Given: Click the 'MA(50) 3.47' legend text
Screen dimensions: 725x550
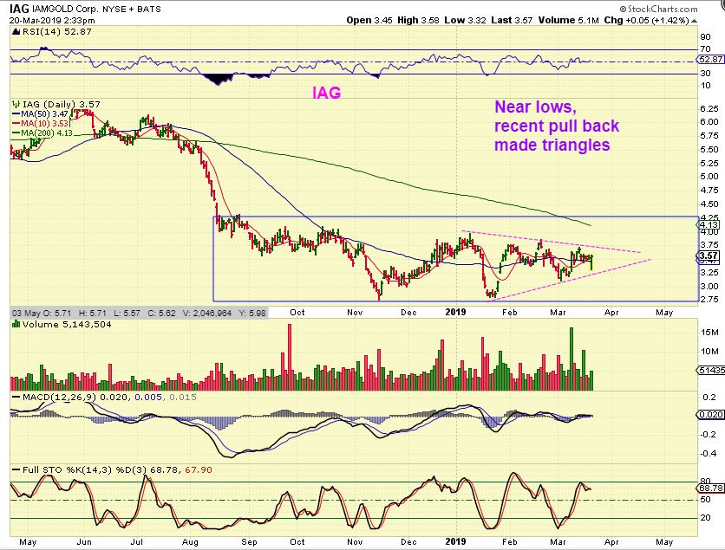Looking at the screenshot, I should coord(45,113).
